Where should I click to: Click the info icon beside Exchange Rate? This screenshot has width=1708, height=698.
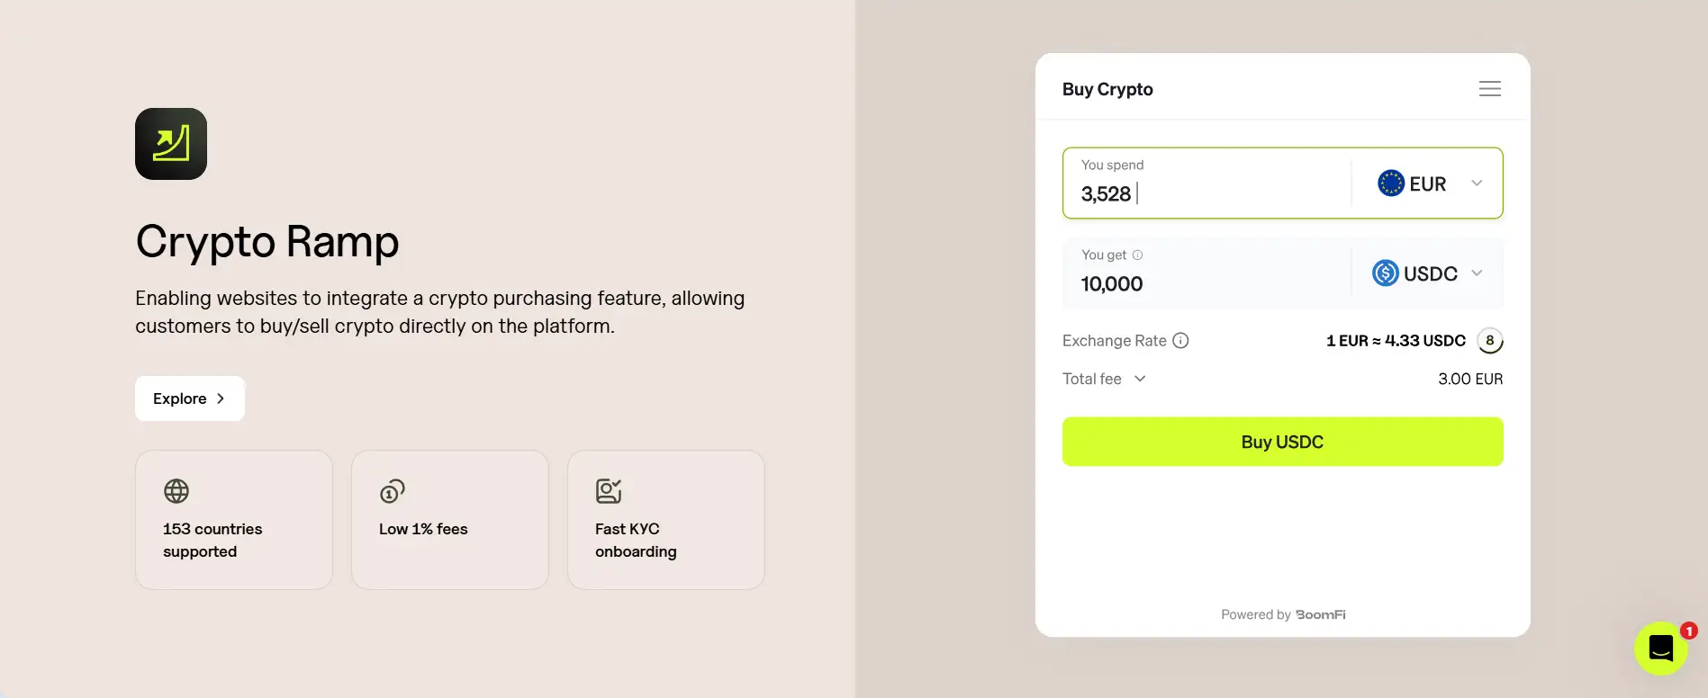[1180, 341]
